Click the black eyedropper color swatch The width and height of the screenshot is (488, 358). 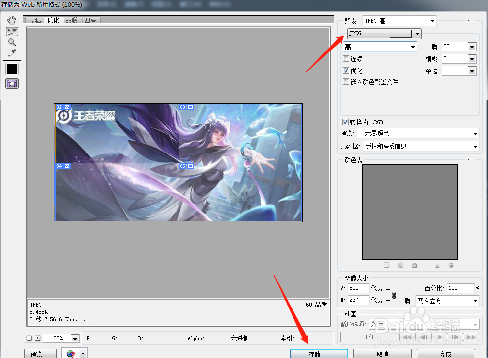coord(12,69)
